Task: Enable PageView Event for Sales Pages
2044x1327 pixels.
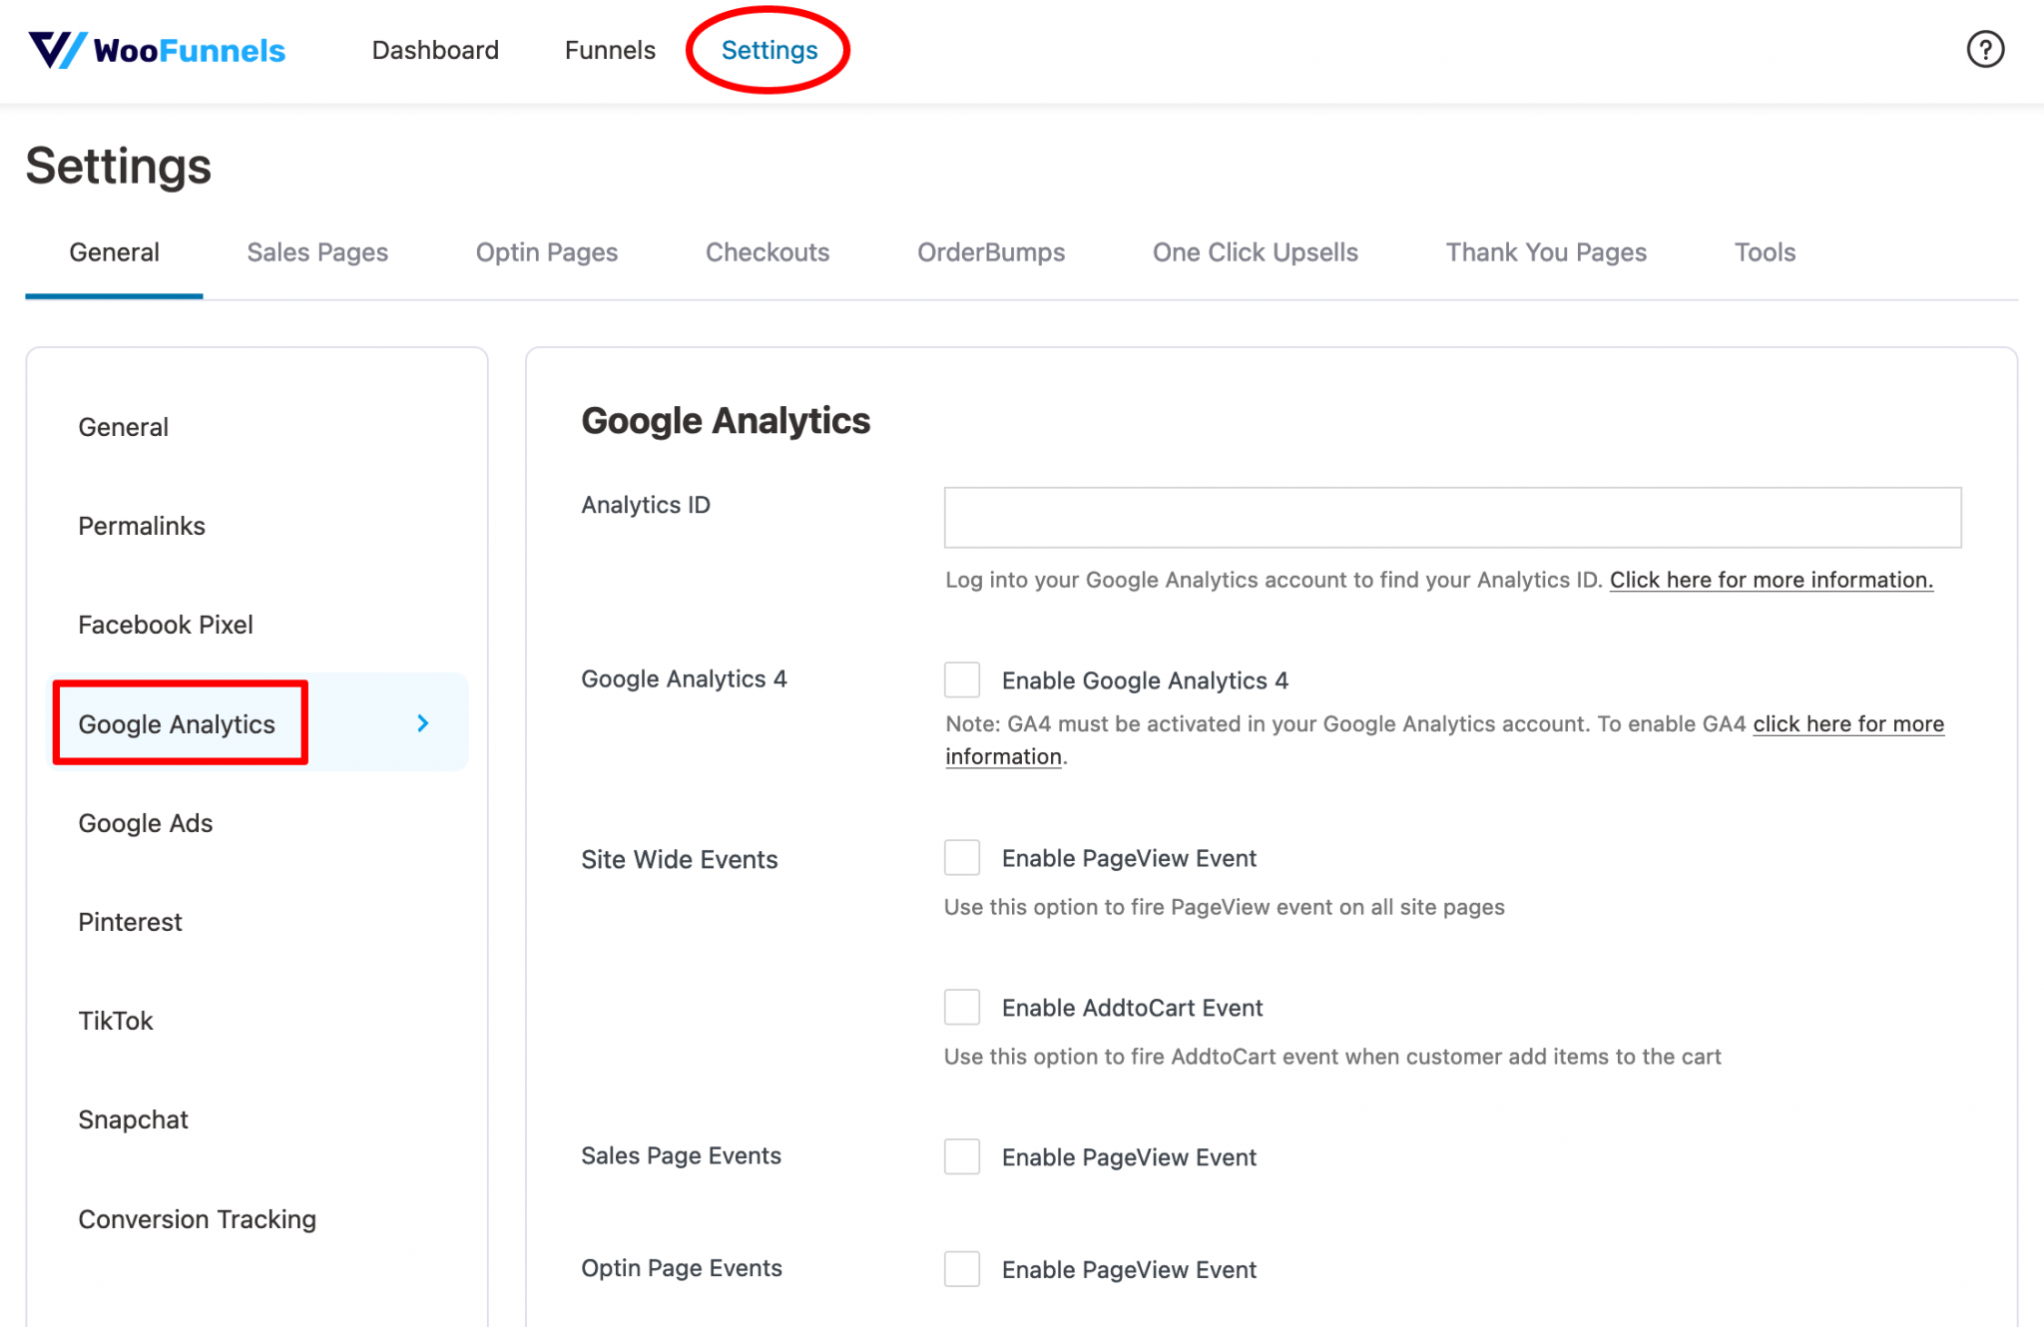Action: coord(961,1156)
